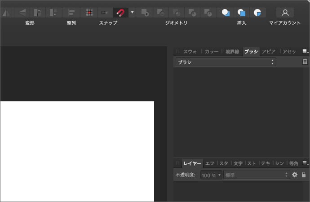Toggle the layer lock icon
Screen dimensions: 310x202
click(x=304, y=175)
